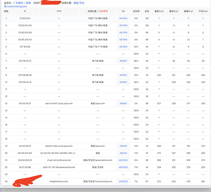Select IP cell 219.158.18.70

tap(25, 61)
